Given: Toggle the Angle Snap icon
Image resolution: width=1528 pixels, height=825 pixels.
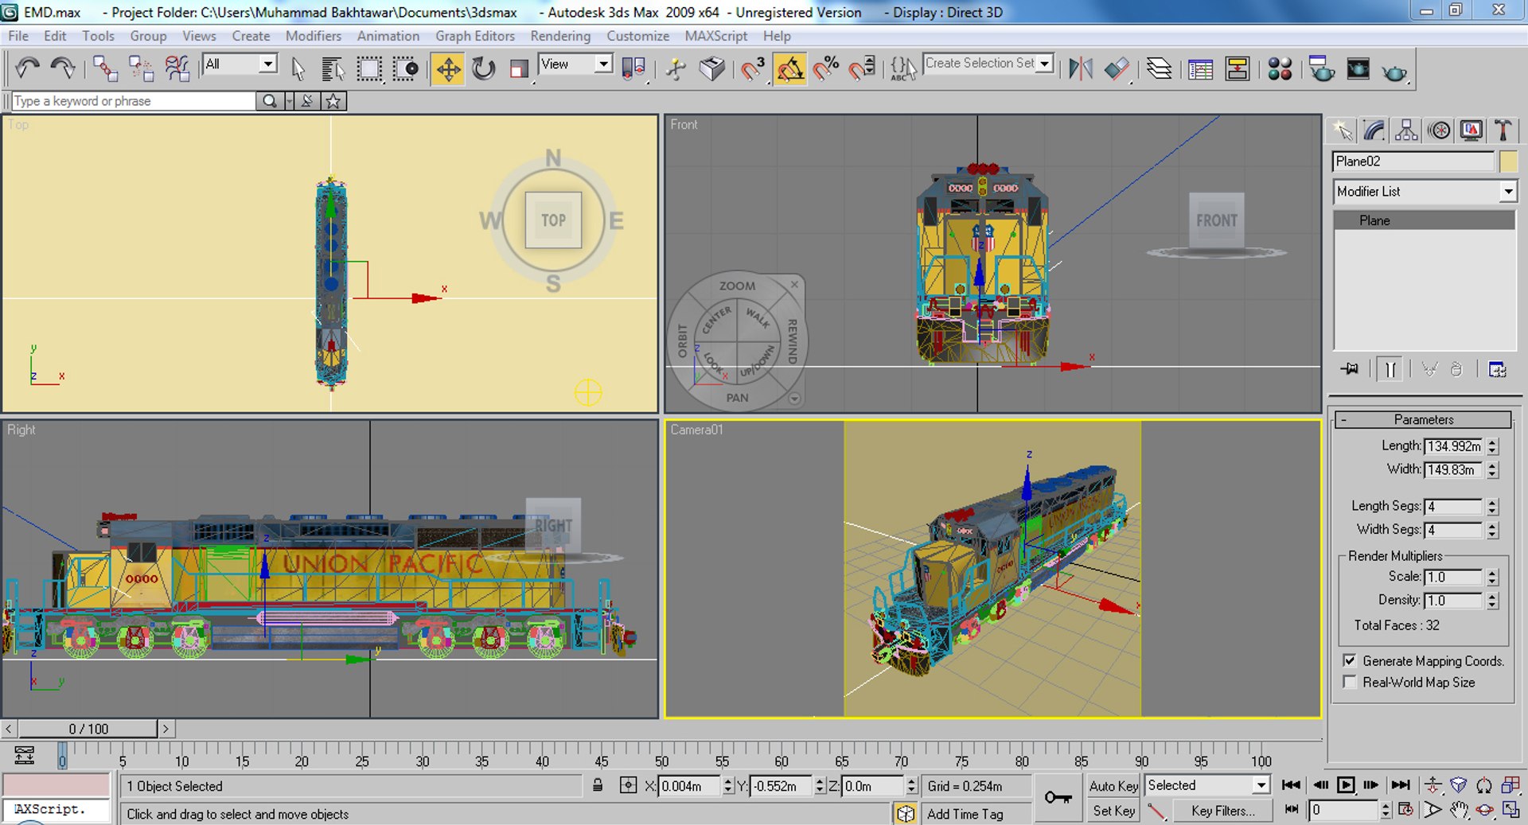Looking at the screenshot, I should tap(789, 69).
